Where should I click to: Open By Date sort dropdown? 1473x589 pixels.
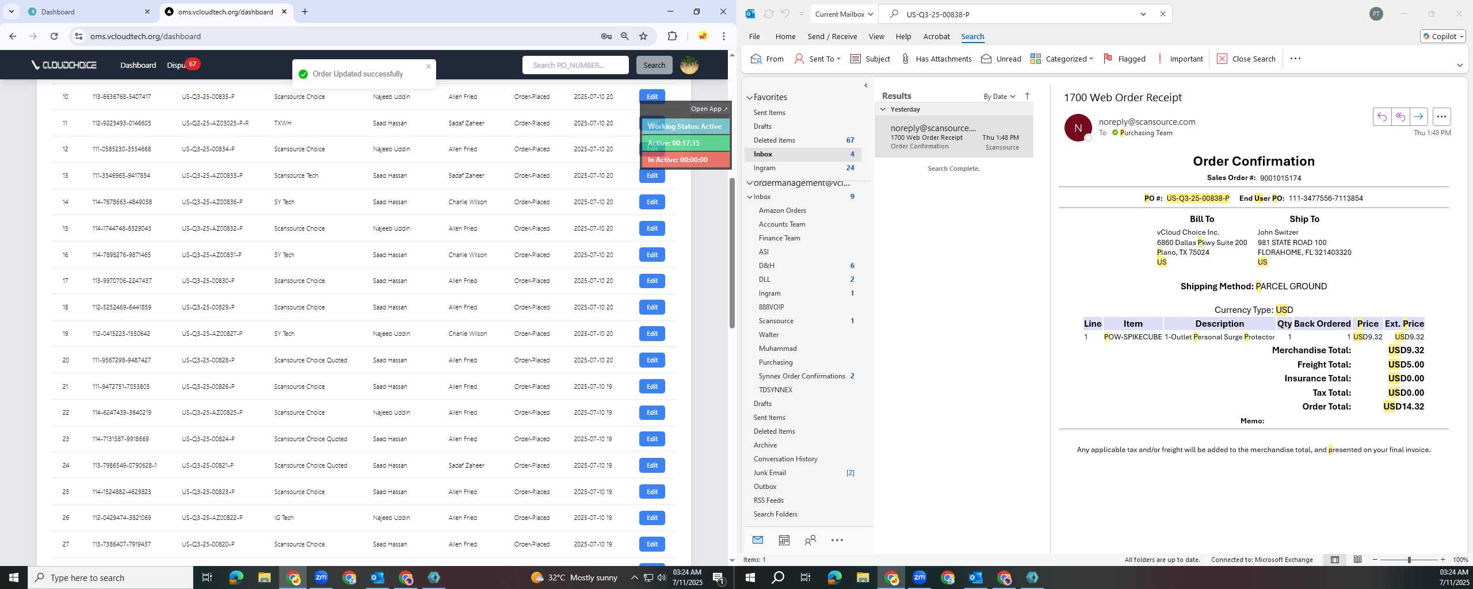999,96
